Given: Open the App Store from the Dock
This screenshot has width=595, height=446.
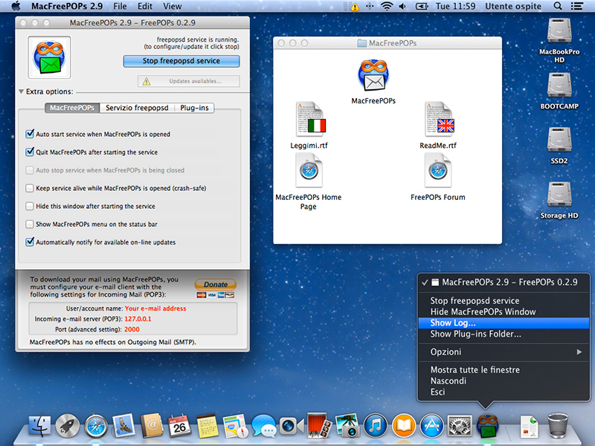Looking at the screenshot, I should click(432, 426).
